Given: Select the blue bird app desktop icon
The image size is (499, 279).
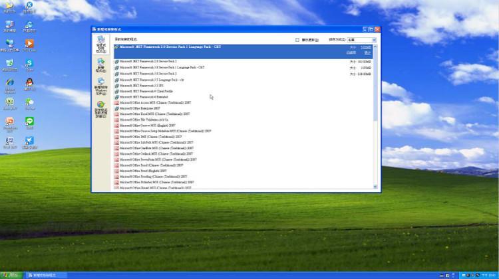Looking at the screenshot, I should coord(29,143).
